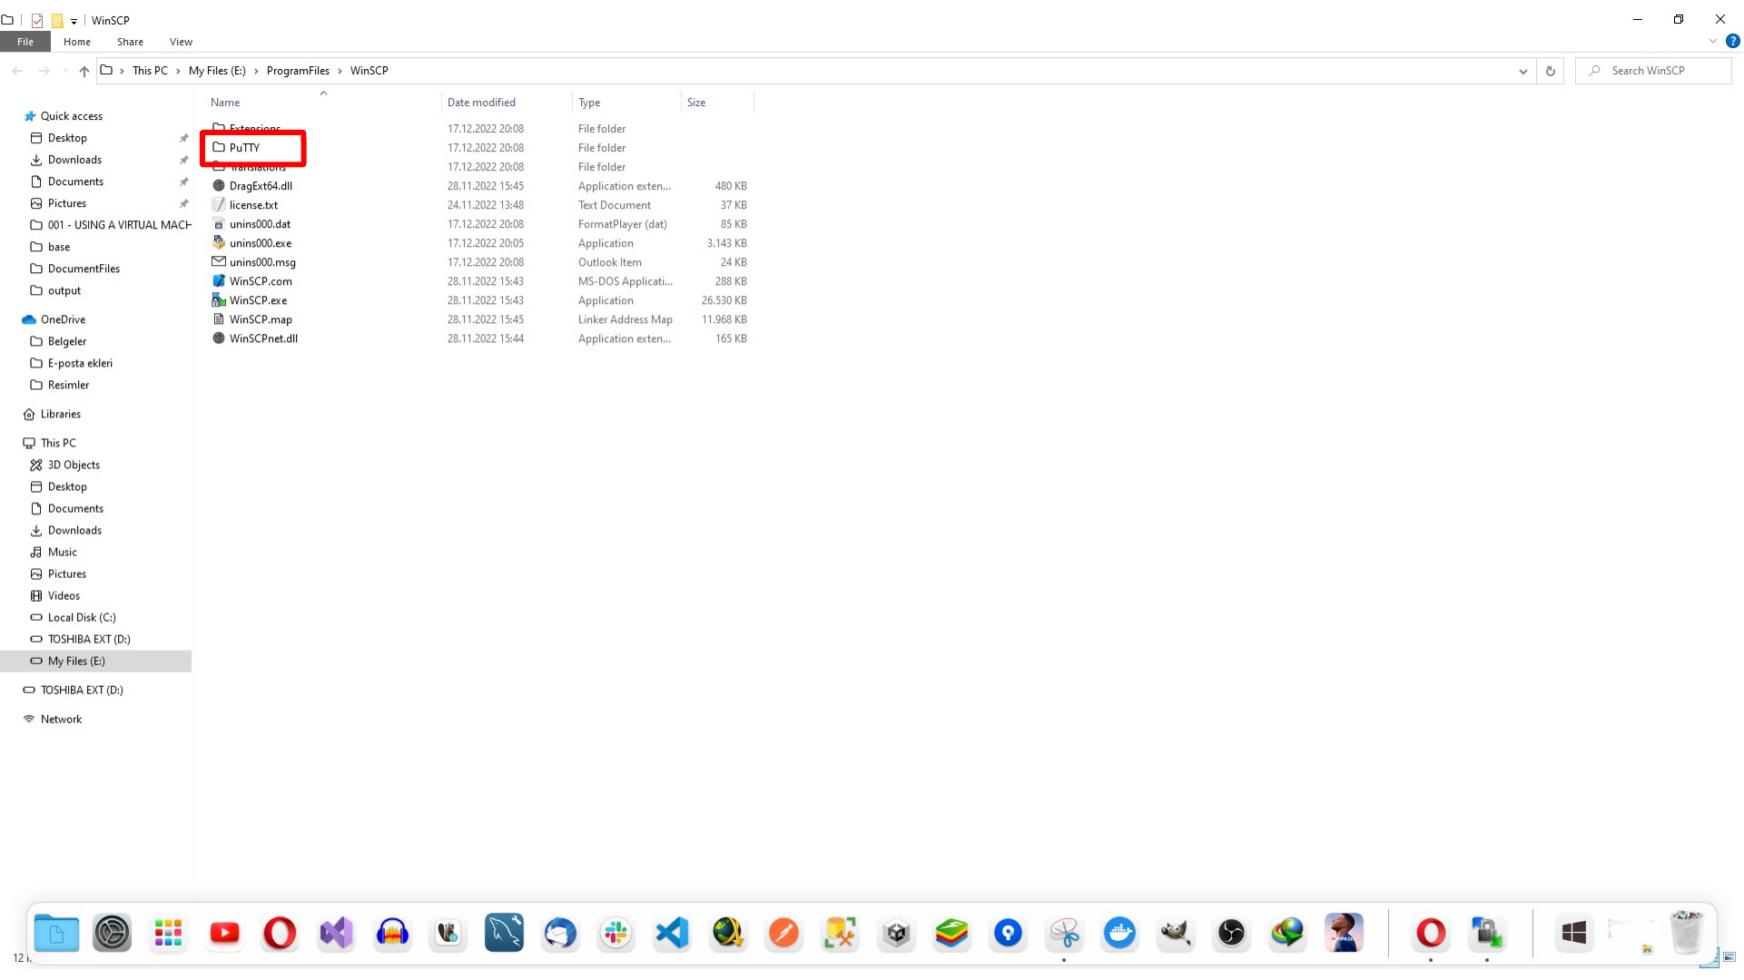Viewport: 1744px width, 980px height.
Task: Select the PuTTY folder
Action: [x=244, y=148]
